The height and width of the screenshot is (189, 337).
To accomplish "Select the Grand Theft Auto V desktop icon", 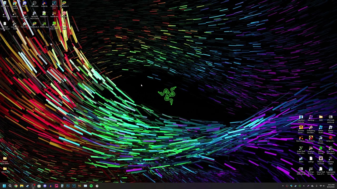I will click(x=301, y=150).
